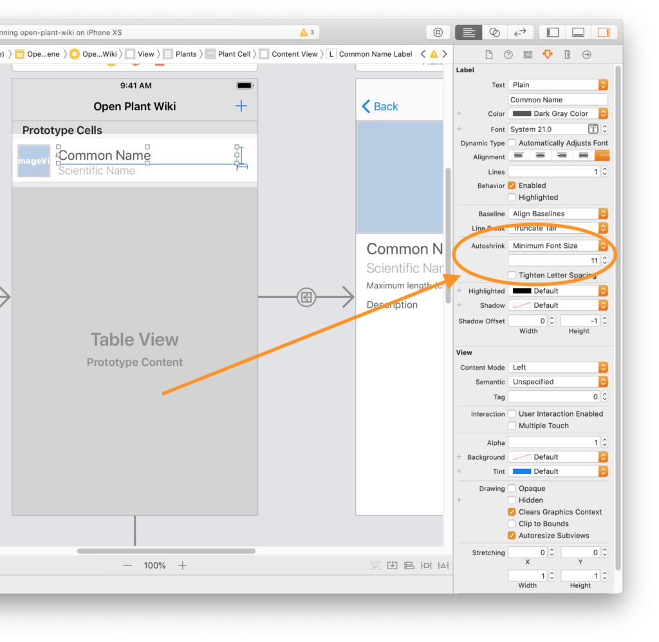Toggle the Opaque drawing checkbox
The height and width of the screenshot is (642, 659).
(512, 488)
